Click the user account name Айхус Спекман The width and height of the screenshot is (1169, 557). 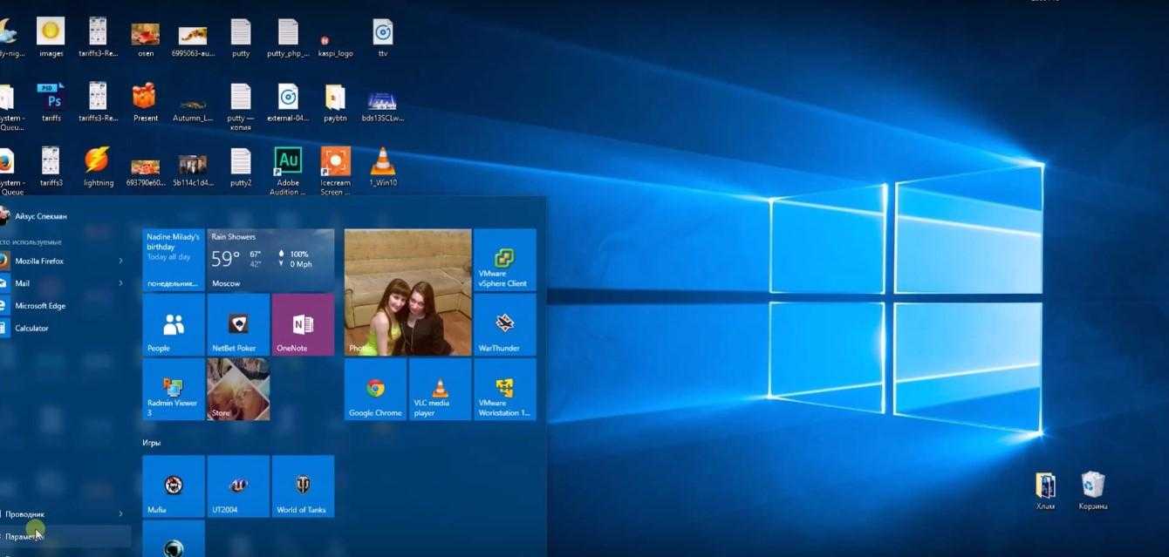coord(40,215)
